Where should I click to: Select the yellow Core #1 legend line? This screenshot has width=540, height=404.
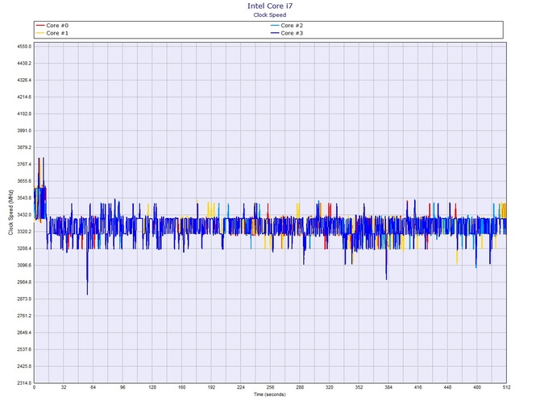[40, 33]
